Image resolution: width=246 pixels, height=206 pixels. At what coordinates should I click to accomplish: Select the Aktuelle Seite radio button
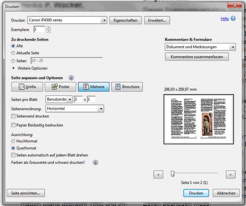coord(14,53)
